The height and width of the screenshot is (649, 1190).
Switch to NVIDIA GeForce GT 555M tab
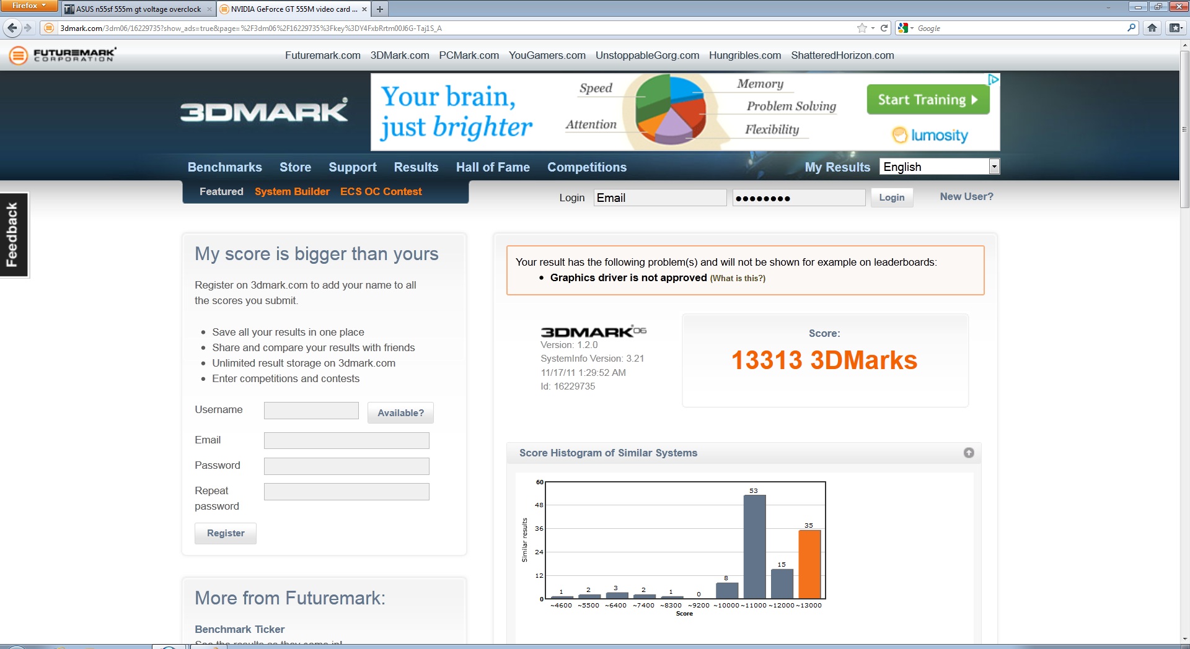[x=294, y=9]
